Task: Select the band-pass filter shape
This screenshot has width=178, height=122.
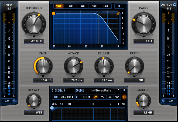Action: coord(110,97)
